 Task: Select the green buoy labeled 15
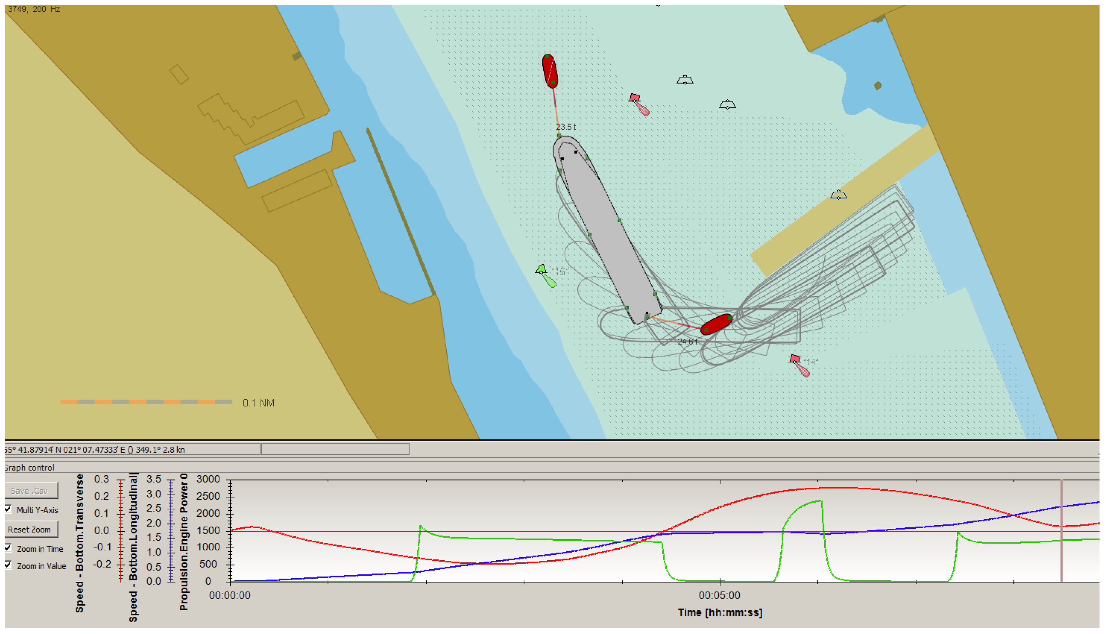click(x=542, y=269)
